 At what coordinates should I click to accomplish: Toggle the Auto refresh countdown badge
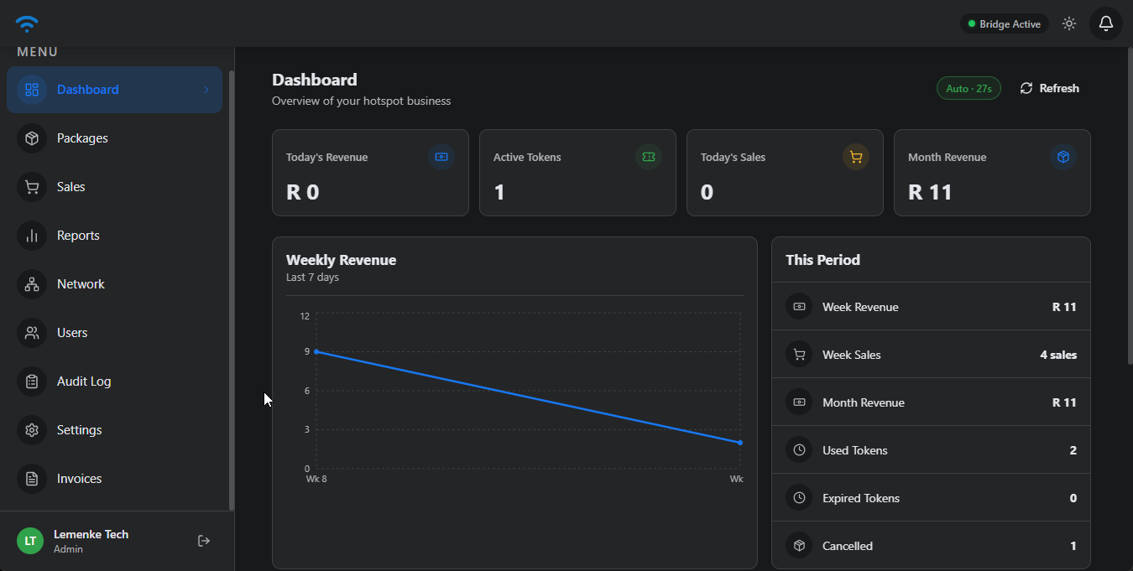tap(969, 88)
